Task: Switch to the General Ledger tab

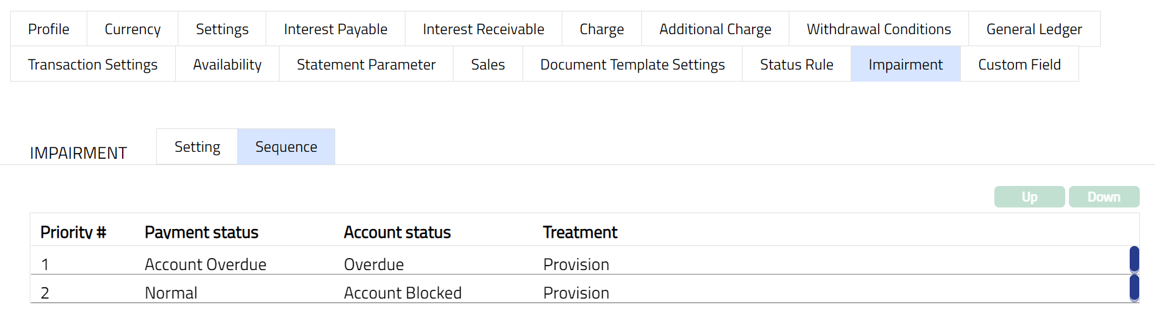Action: (x=1034, y=29)
